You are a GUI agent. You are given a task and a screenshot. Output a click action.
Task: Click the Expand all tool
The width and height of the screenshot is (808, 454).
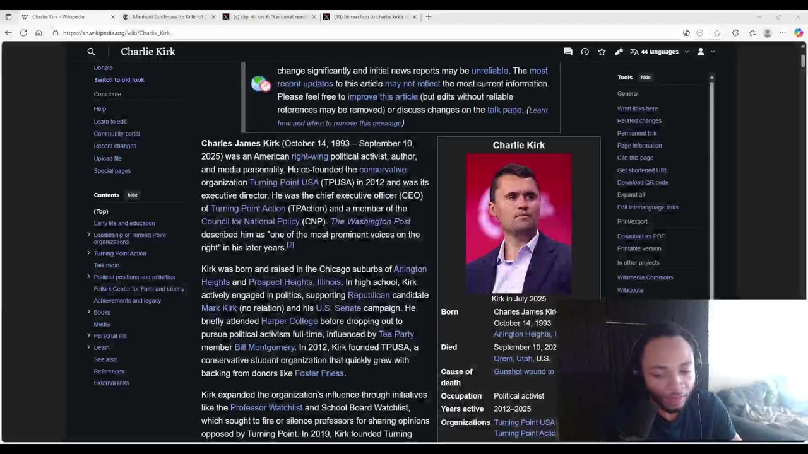pos(631,195)
